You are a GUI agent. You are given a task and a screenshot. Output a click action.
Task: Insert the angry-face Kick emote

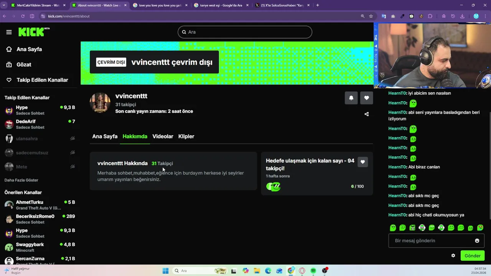412,228
